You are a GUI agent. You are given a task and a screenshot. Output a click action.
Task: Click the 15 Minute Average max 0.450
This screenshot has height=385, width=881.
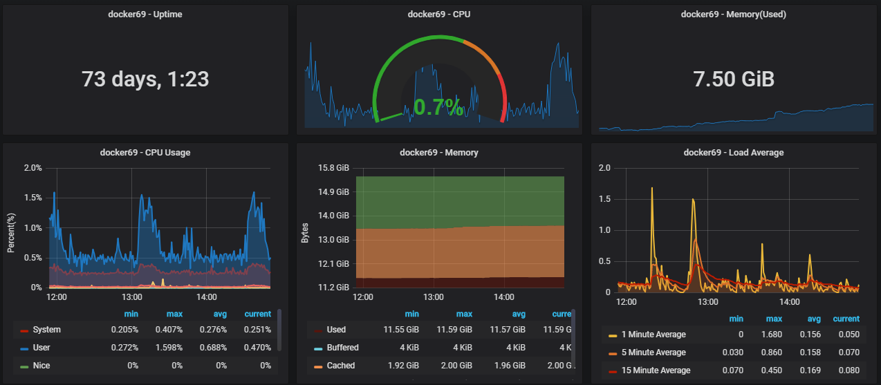772,370
